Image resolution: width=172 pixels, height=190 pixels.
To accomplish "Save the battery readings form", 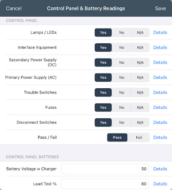I will (x=161, y=9).
